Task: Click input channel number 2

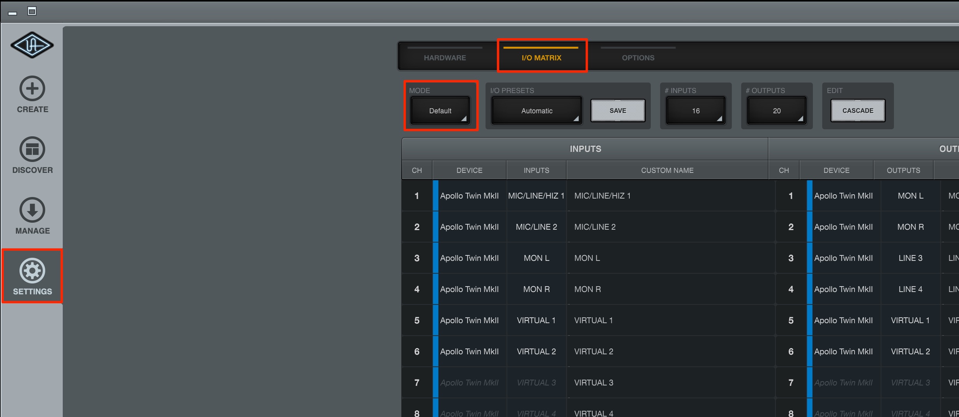Action: click(x=417, y=227)
